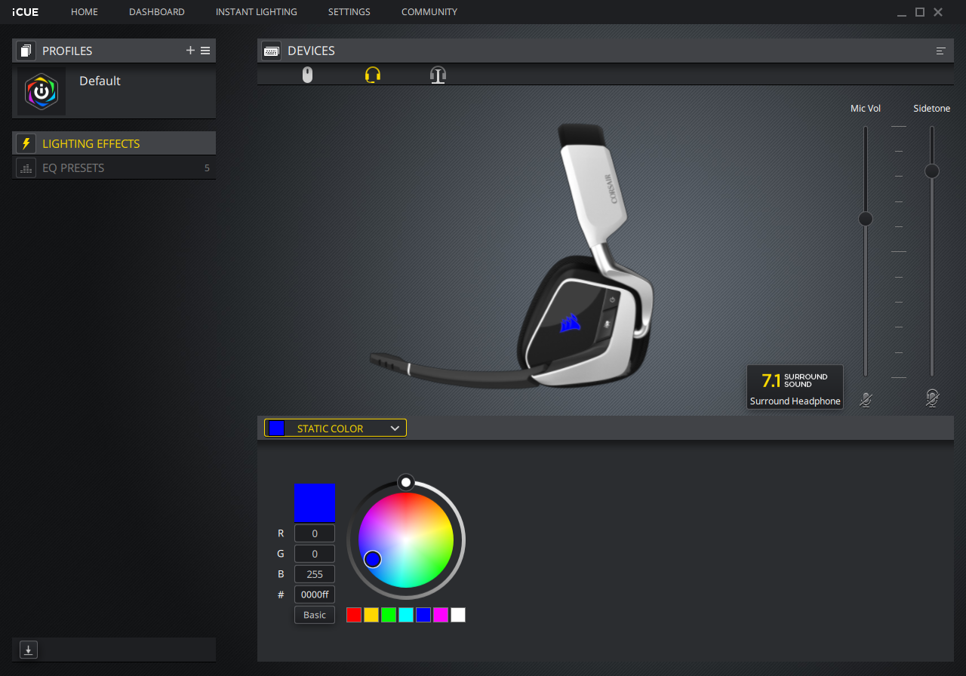Select the Default profile thumbnail
The image size is (966, 676).
tap(42, 91)
